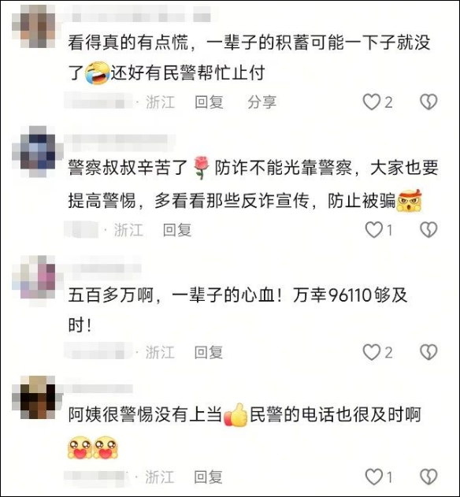Viewport: 460px width, 497px height.
Task: Click the blurred username of first comment
Action: point(138,14)
